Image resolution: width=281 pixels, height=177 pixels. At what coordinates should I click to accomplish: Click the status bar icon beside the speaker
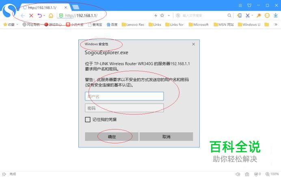pos(247,174)
